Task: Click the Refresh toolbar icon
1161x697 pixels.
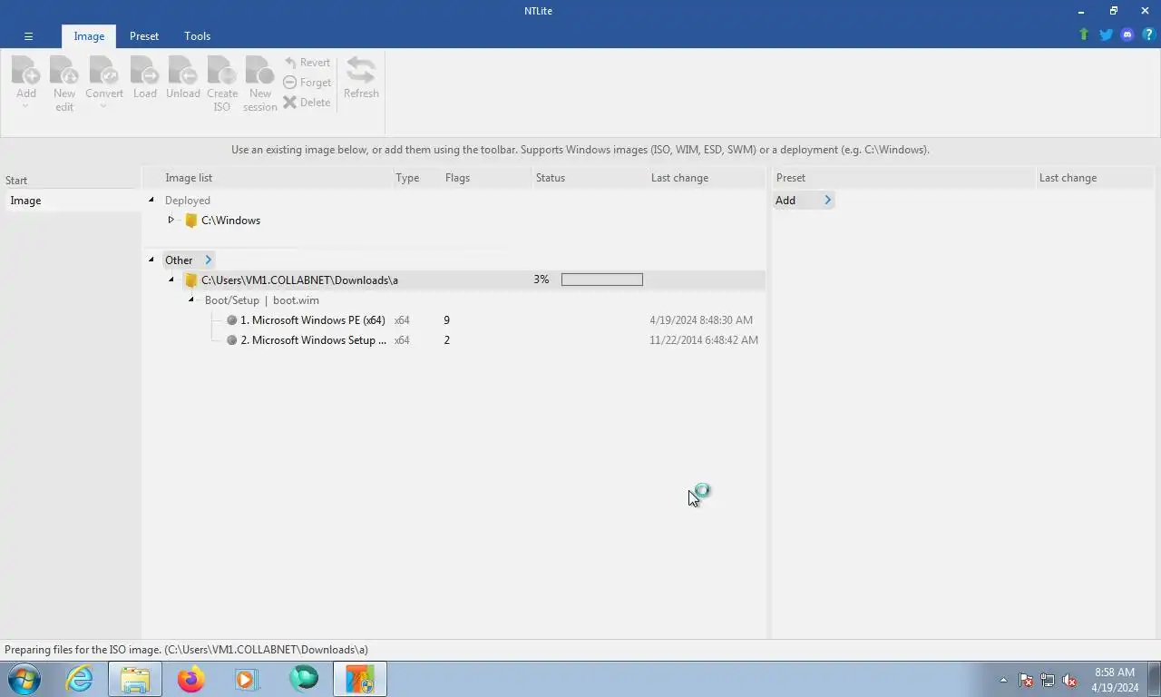Action: (x=361, y=71)
